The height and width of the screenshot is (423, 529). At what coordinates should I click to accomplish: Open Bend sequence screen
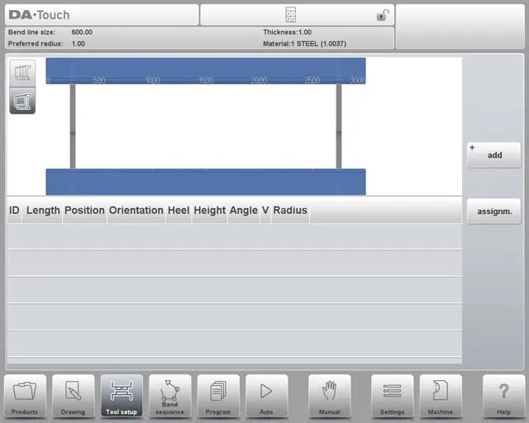pos(169,396)
